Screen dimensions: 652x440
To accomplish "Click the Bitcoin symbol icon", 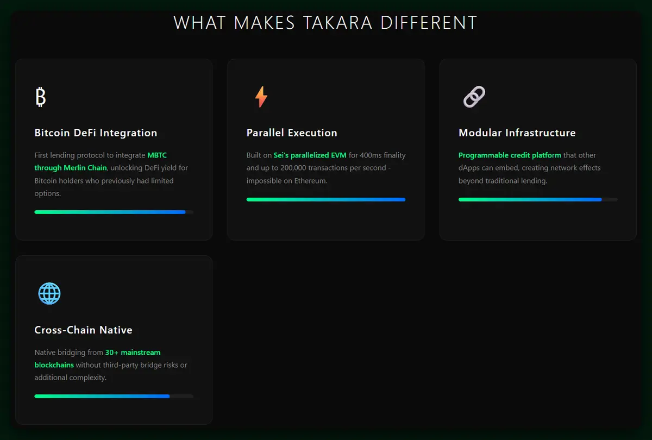I will tap(41, 97).
